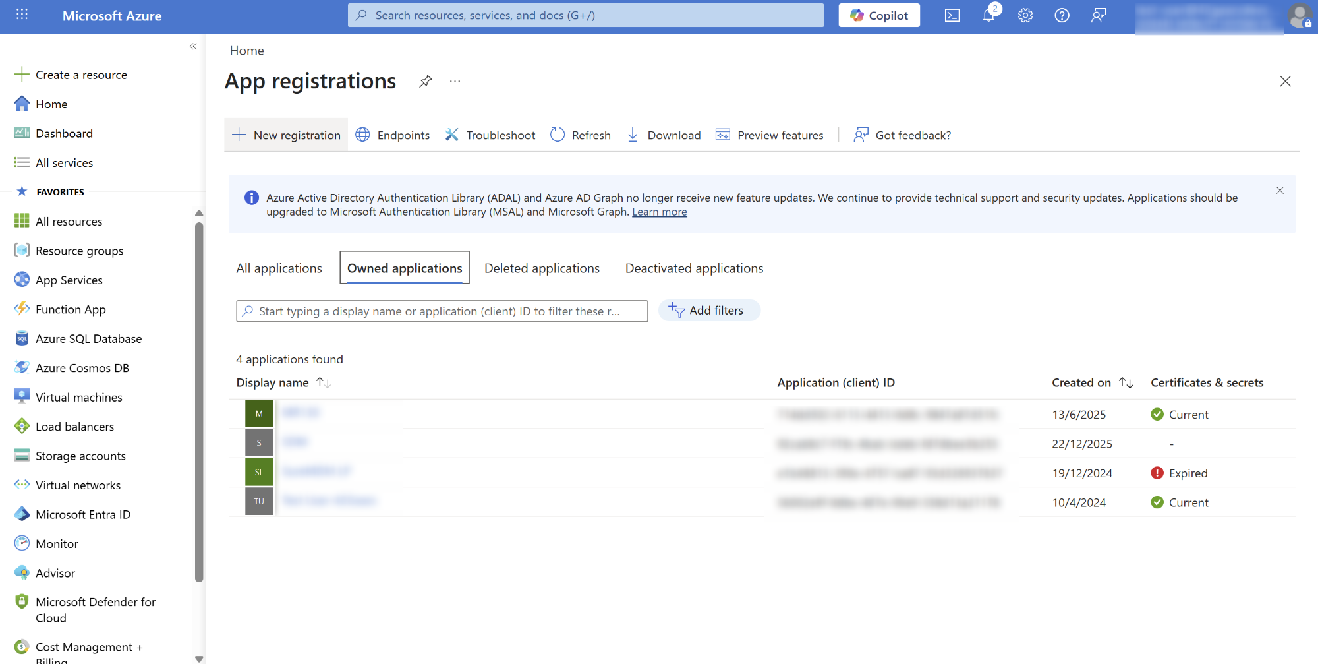This screenshot has width=1318, height=664.
Task: Pin App registrations page to dashboard
Action: coord(426,81)
